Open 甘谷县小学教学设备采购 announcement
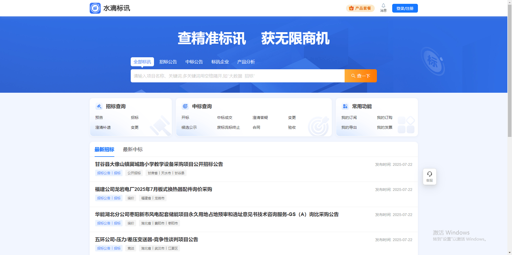The width and height of the screenshot is (512, 255). click(159, 164)
